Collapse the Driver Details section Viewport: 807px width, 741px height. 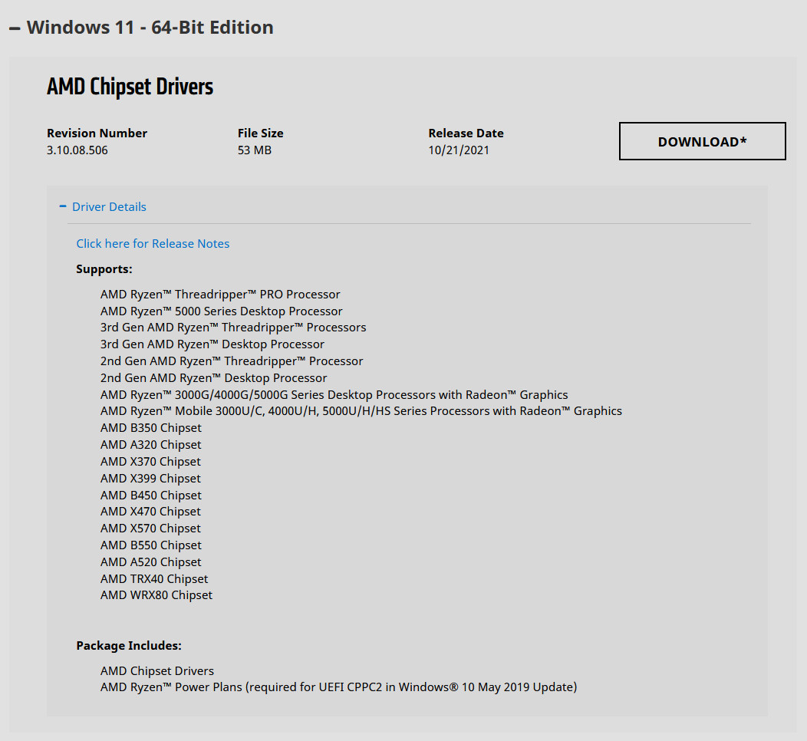coord(103,207)
